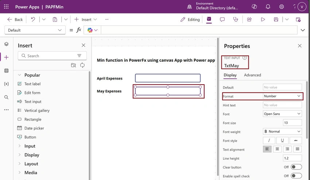Click the Back button

(15, 19)
